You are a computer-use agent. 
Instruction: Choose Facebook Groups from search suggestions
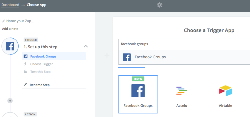pyautogui.click(x=184, y=57)
